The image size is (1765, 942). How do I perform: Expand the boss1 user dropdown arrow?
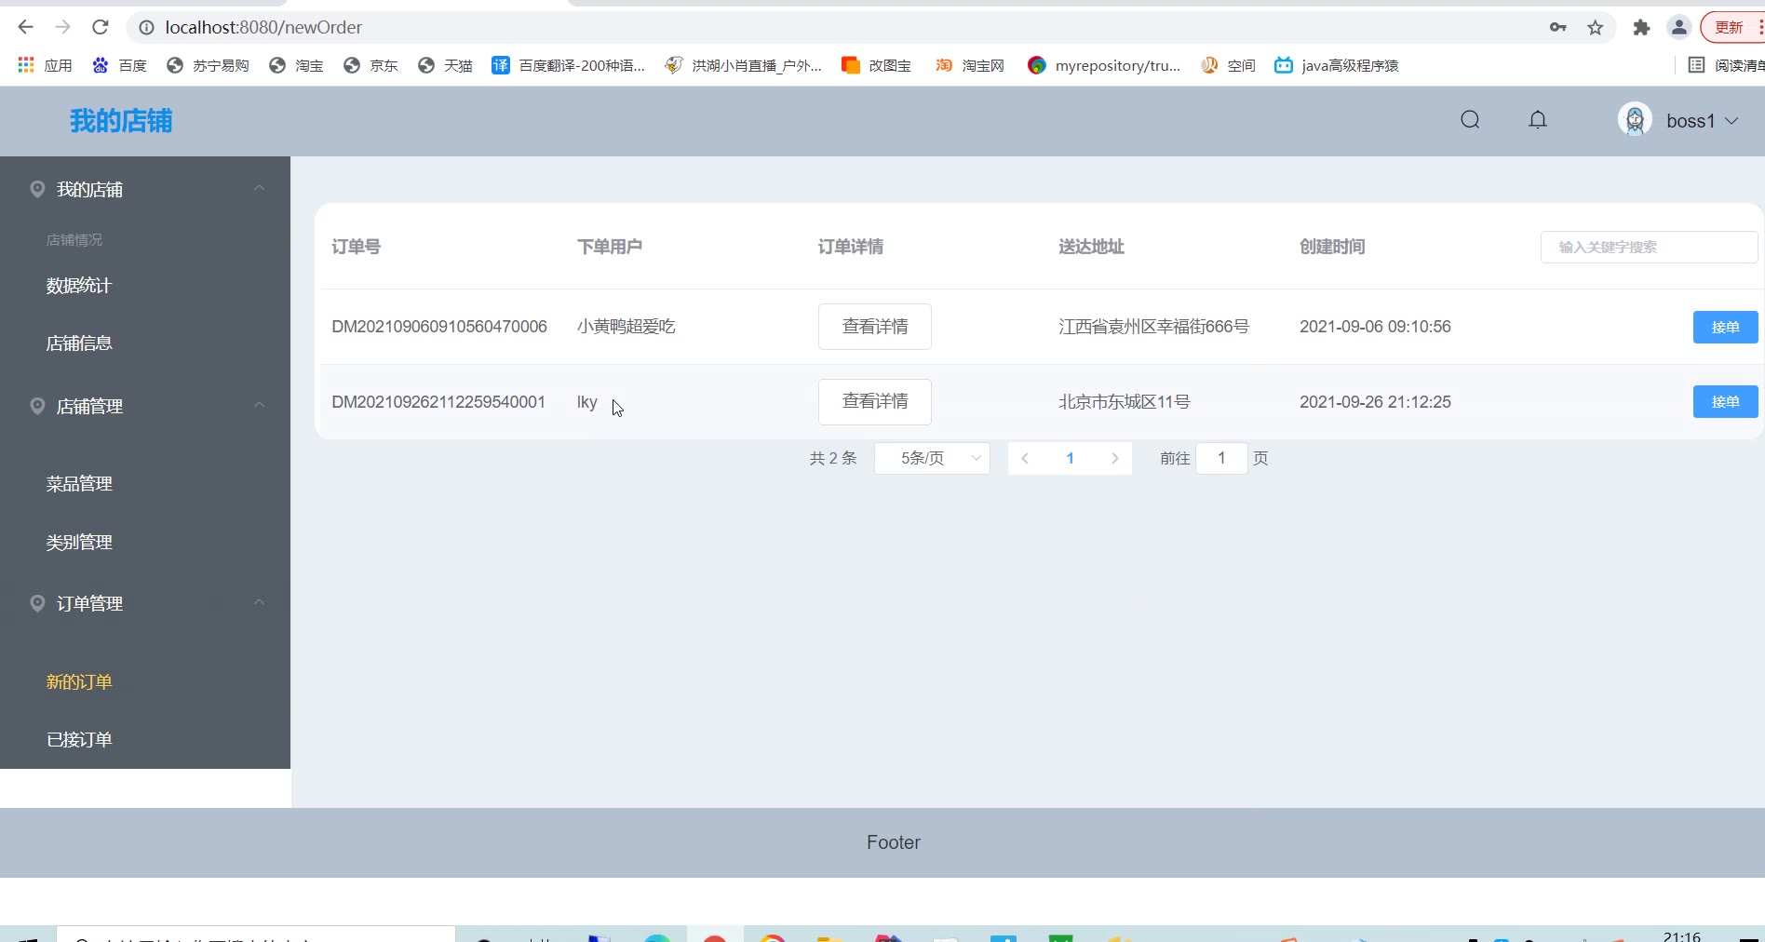(x=1731, y=121)
